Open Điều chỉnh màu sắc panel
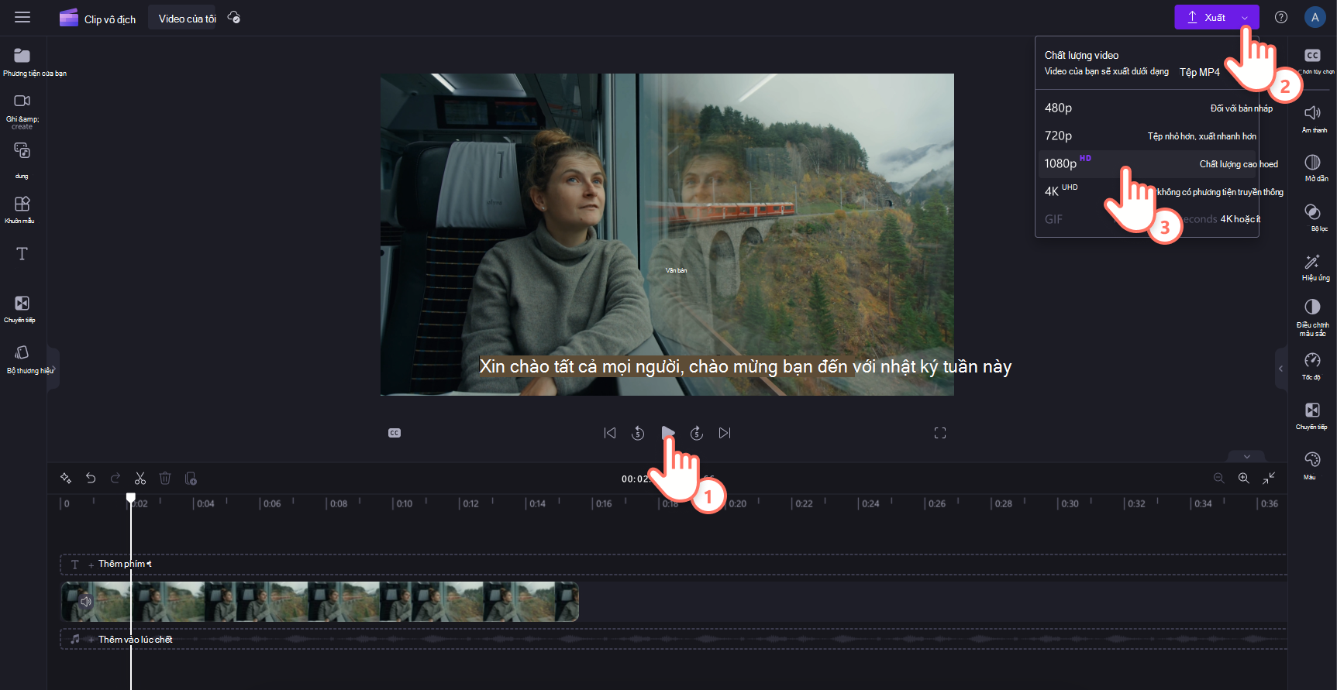Screen dimensions: 1337x690 click(x=1312, y=317)
